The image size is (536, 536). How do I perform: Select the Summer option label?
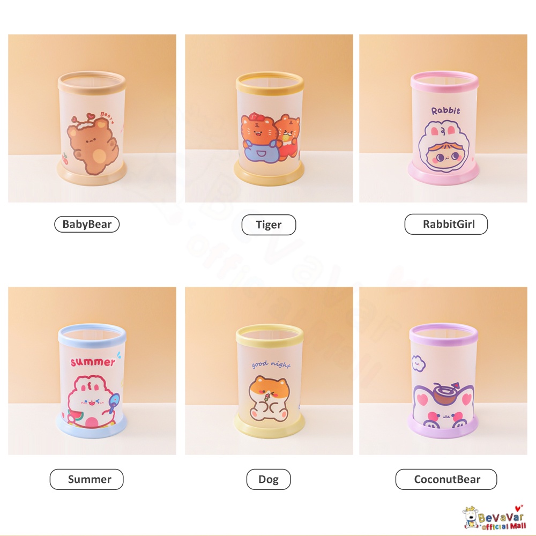pyautogui.click(x=86, y=479)
